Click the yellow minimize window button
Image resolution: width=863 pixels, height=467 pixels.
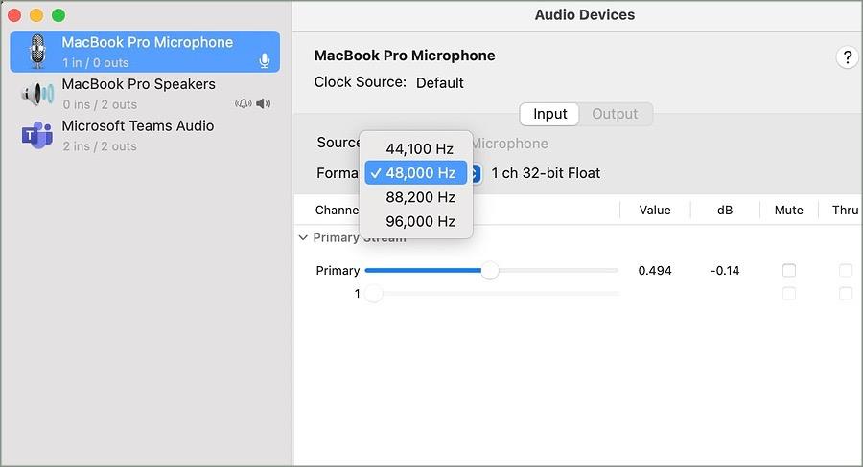click(36, 15)
